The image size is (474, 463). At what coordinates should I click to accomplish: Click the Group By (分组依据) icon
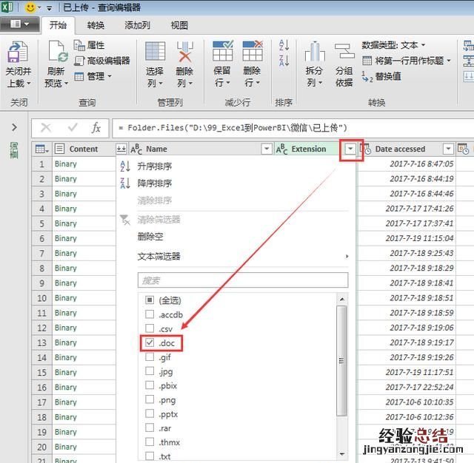point(344,51)
